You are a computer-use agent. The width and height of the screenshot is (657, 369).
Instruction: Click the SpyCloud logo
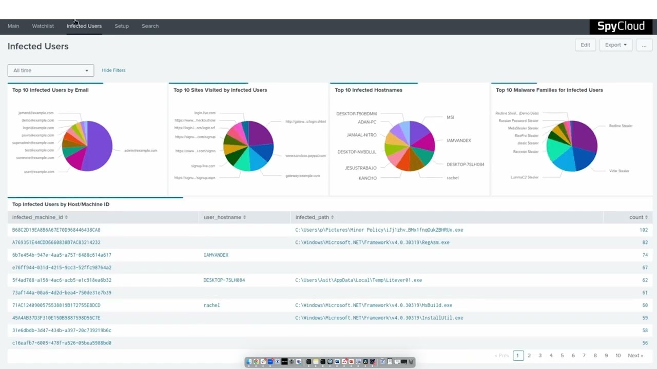click(621, 26)
